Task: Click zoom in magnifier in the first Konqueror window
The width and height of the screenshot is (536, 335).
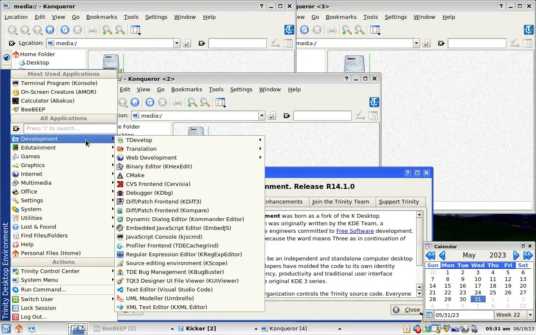Action: point(107,30)
